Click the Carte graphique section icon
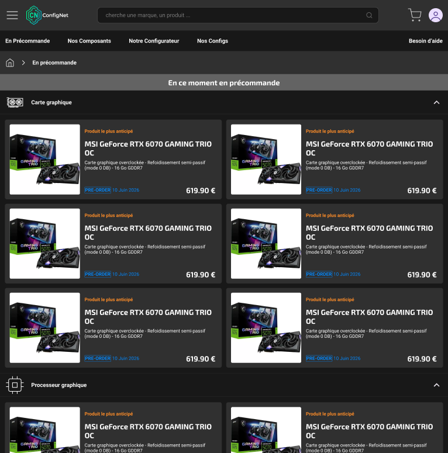Screen dimensions: 448x453 point(15,102)
